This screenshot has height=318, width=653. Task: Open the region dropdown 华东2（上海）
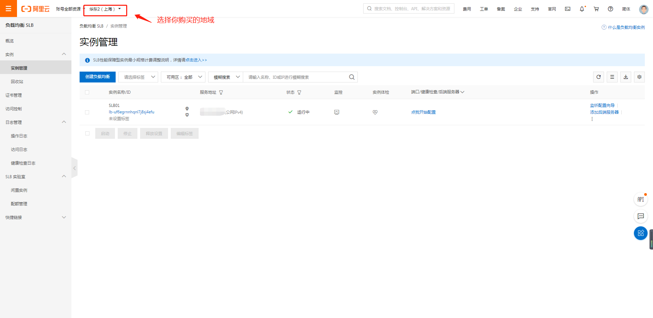[x=105, y=9]
